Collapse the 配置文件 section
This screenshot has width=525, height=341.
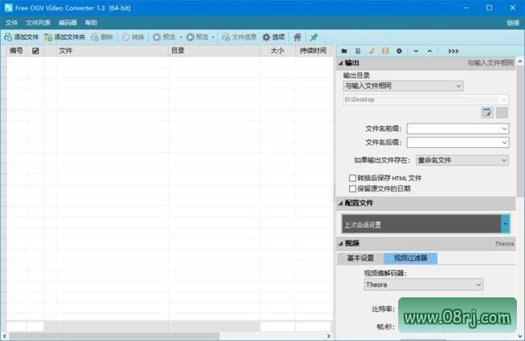(x=341, y=203)
